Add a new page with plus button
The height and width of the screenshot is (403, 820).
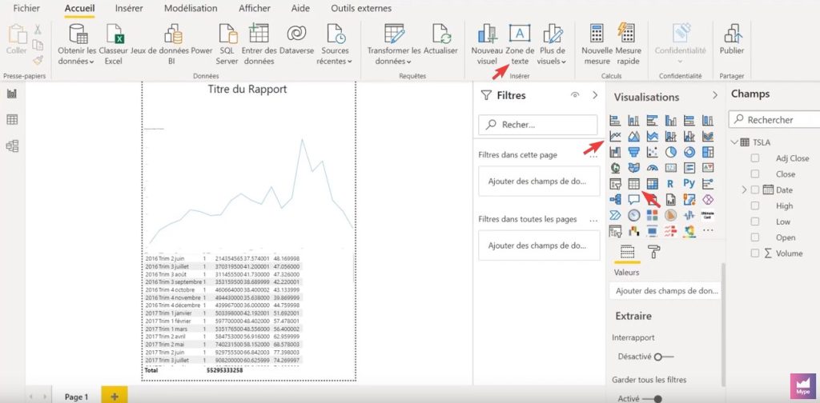[x=114, y=395]
